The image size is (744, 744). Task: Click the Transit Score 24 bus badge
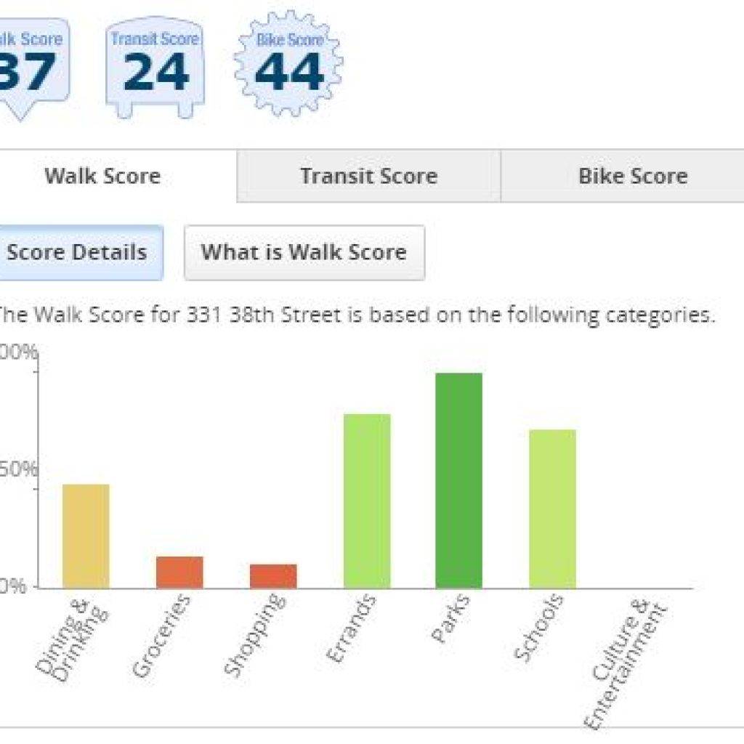155,68
